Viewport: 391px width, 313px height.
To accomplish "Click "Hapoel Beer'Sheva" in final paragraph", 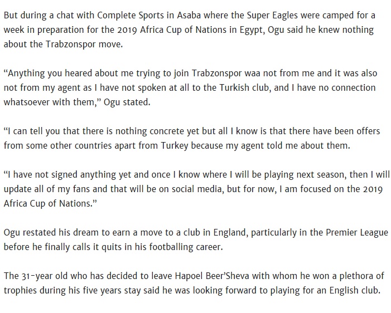I will point(212,276).
